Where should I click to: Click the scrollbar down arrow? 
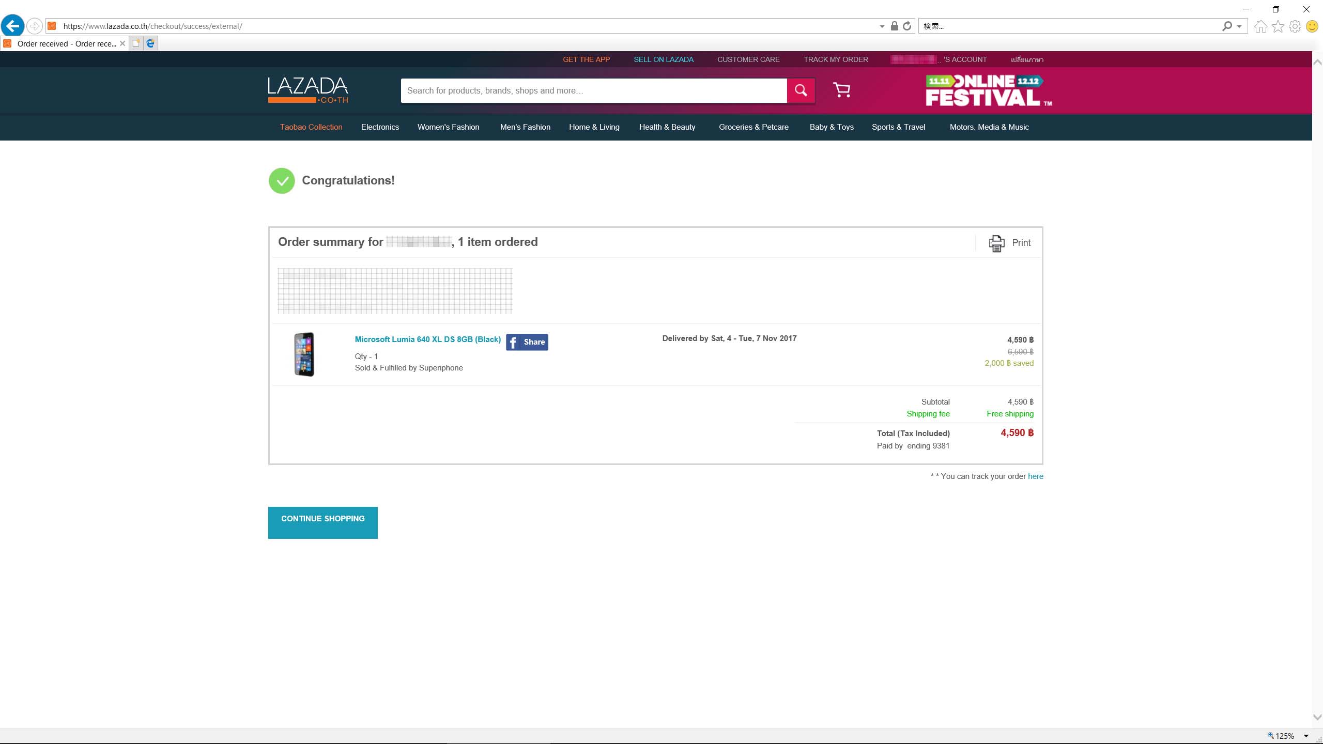[x=1317, y=718]
